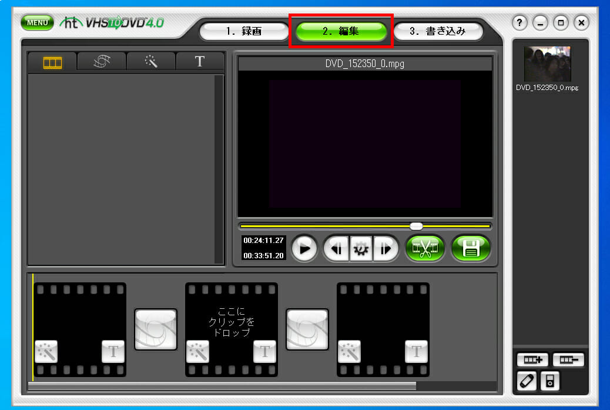Open the green MENU button
The image size is (610, 410).
tap(37, 23)
